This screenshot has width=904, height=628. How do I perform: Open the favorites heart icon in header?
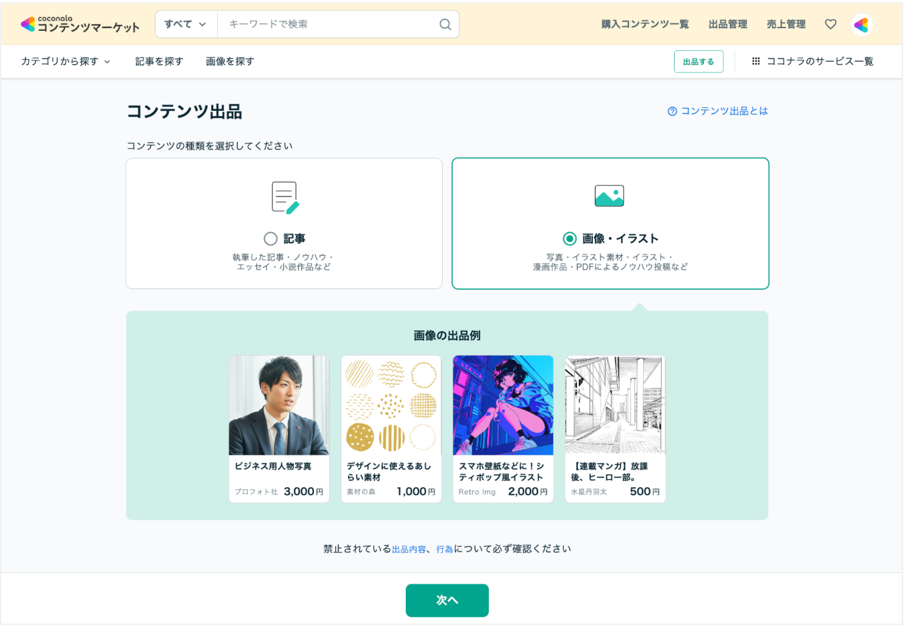pos(830,23)
